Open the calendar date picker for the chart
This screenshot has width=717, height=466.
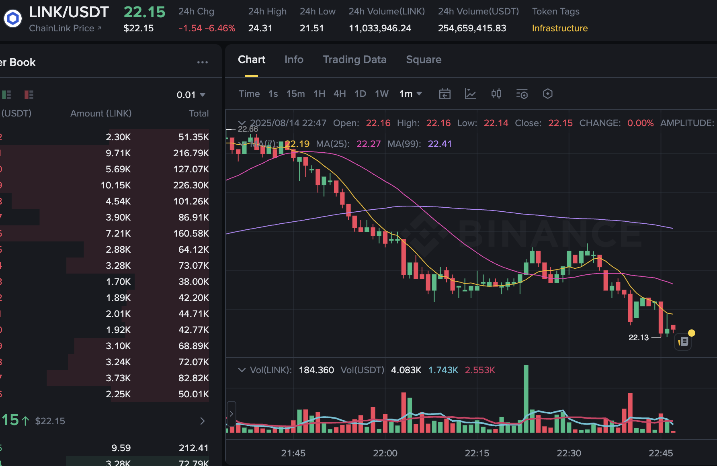(445, 94)
